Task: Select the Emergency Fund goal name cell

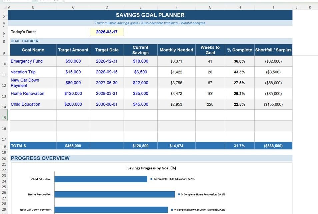Action: [x=33, y=61]
